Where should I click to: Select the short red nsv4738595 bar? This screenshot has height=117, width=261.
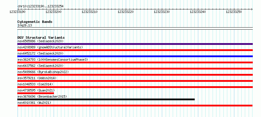click(35, 93)
